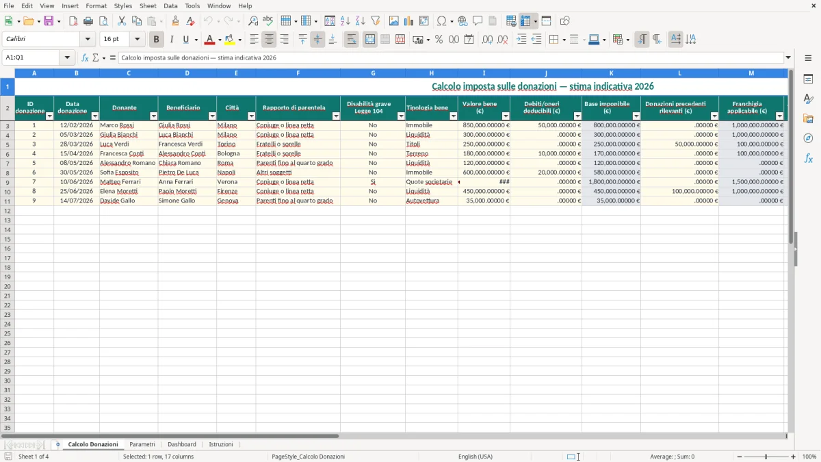Open Print Preview from the toolbar

point(103,21)
